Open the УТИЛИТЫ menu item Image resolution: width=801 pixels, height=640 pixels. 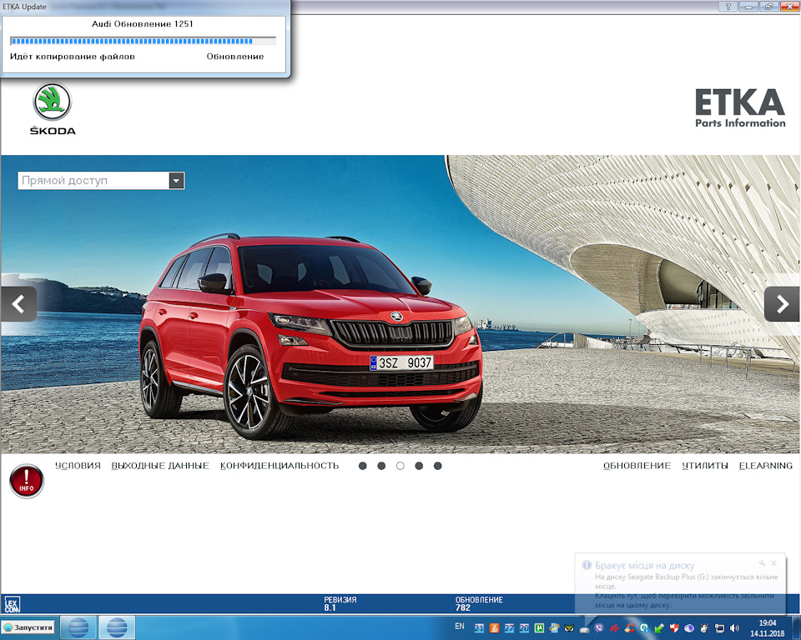tap(705, 466)
